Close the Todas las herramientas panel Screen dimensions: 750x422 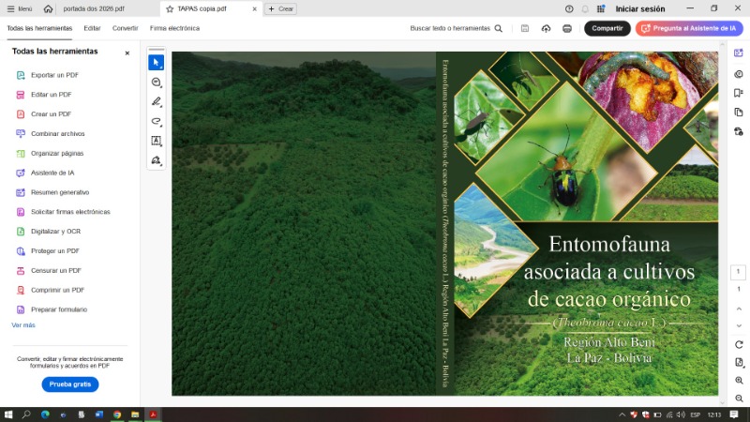coord(127,53)
